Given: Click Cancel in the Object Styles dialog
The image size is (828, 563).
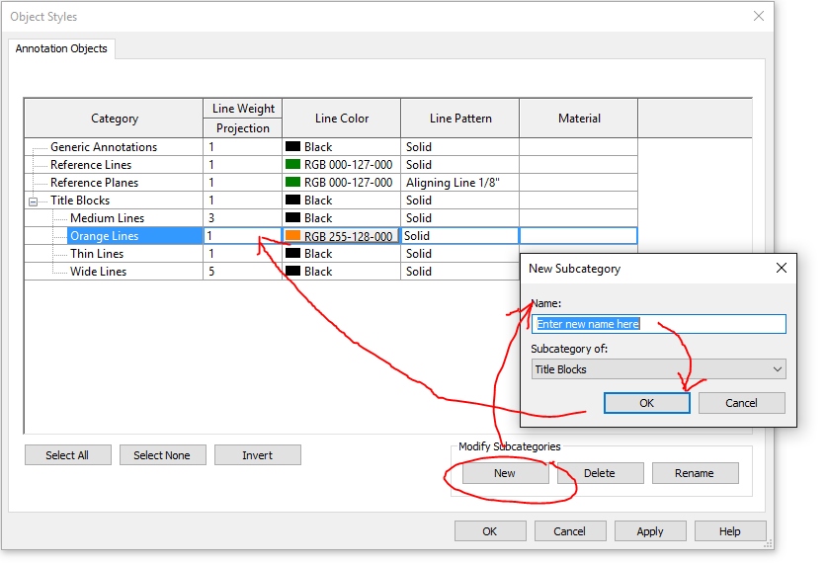Looking at the screenshot, I should [570, 531].
